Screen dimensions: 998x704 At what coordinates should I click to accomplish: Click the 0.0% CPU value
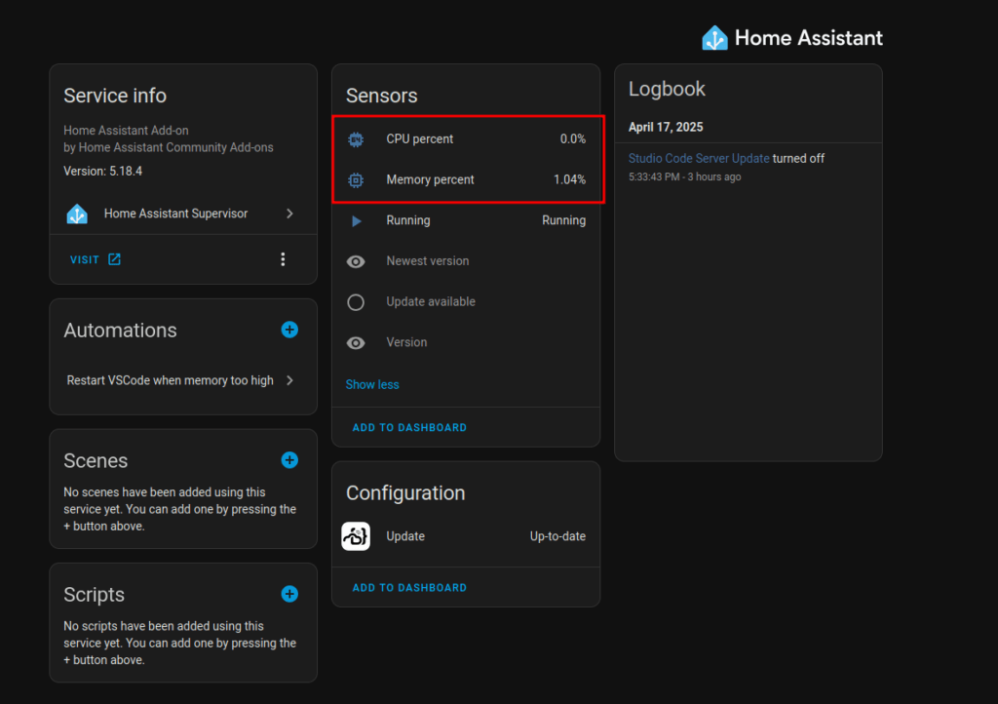point(573,139)
